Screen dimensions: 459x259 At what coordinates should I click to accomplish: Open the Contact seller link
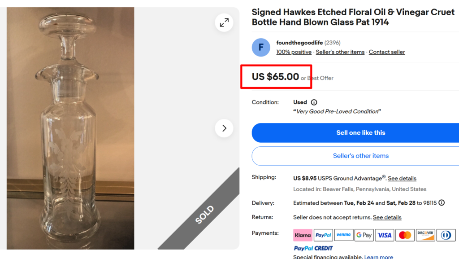[386, 52]
